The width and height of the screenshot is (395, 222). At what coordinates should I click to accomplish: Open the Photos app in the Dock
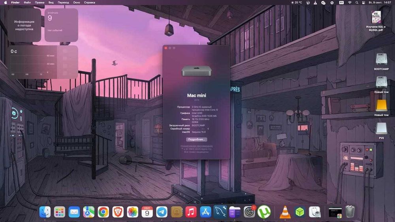pos(132,212)
